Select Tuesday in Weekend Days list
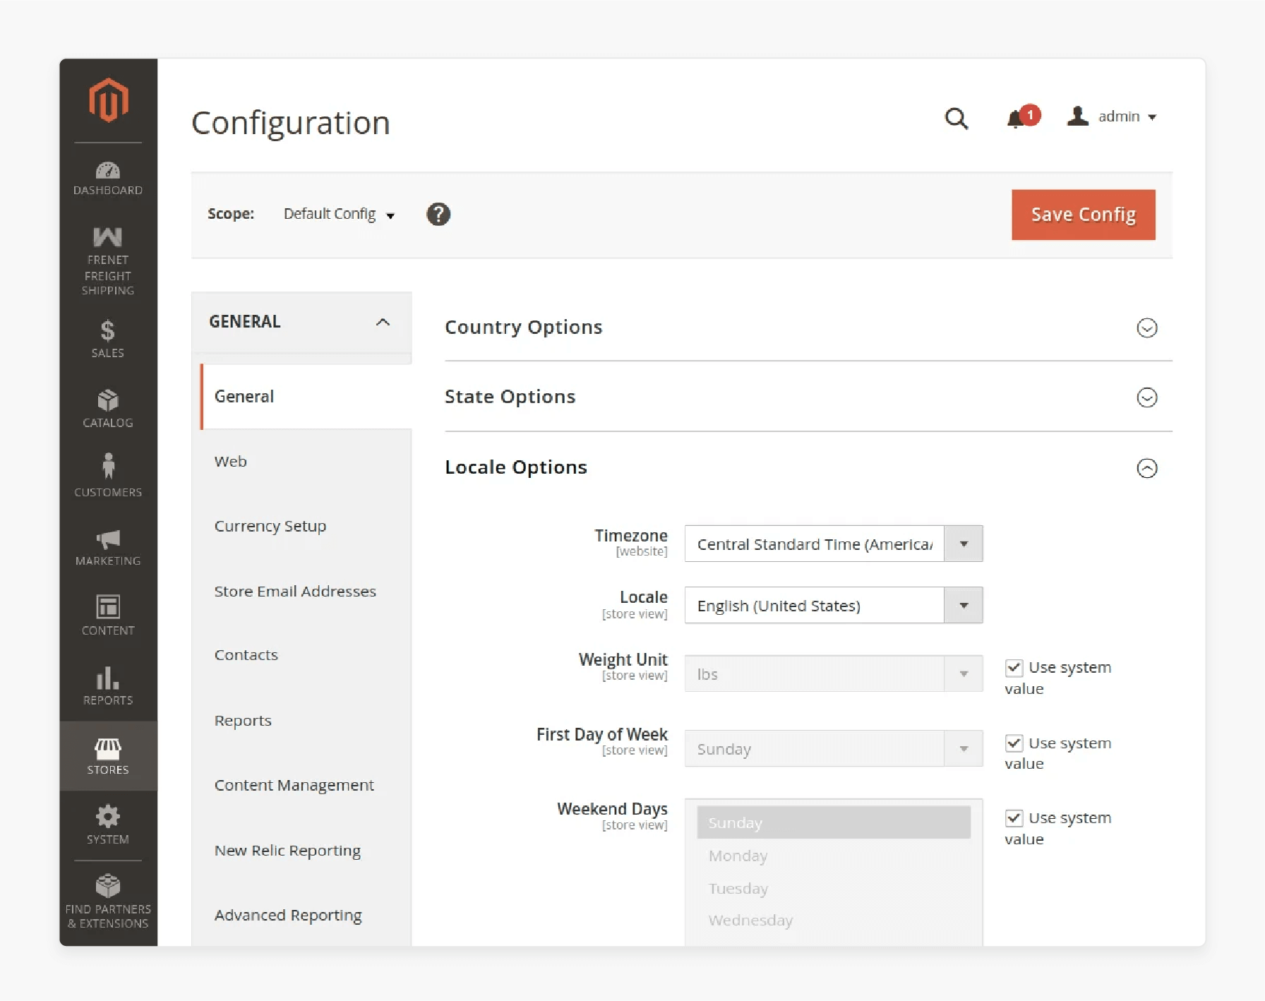This screenshot has height=1001, width=1265. [833, 888]
